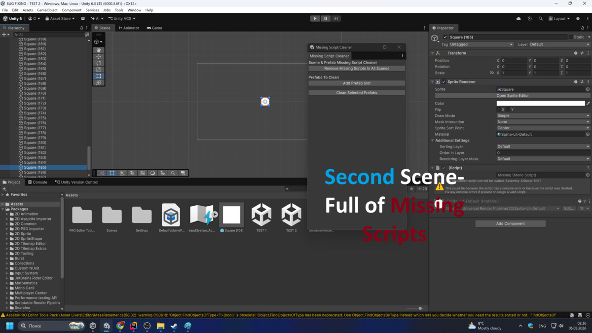Click the Hierarchy lock icon

tap(81, 28)
